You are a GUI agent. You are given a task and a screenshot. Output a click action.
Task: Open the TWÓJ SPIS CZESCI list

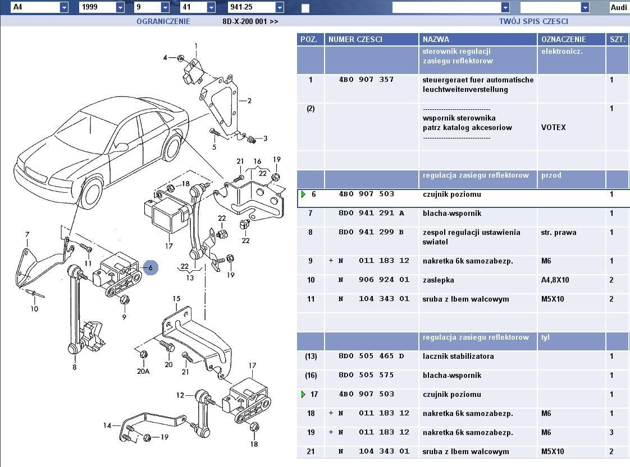pos(533,21)
